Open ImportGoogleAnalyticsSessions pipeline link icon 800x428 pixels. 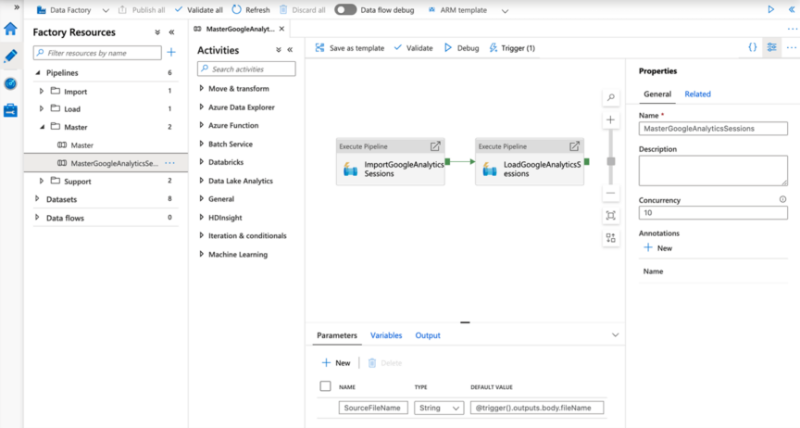[435, 146]
